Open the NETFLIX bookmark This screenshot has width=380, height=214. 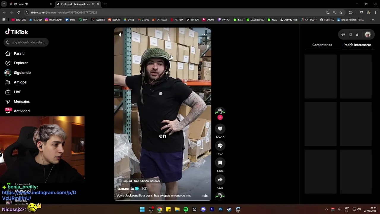[177, 20]
